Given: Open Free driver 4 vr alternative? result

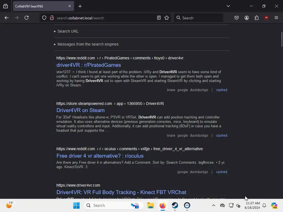Looking at the screenshot, I should coord(100,156).
